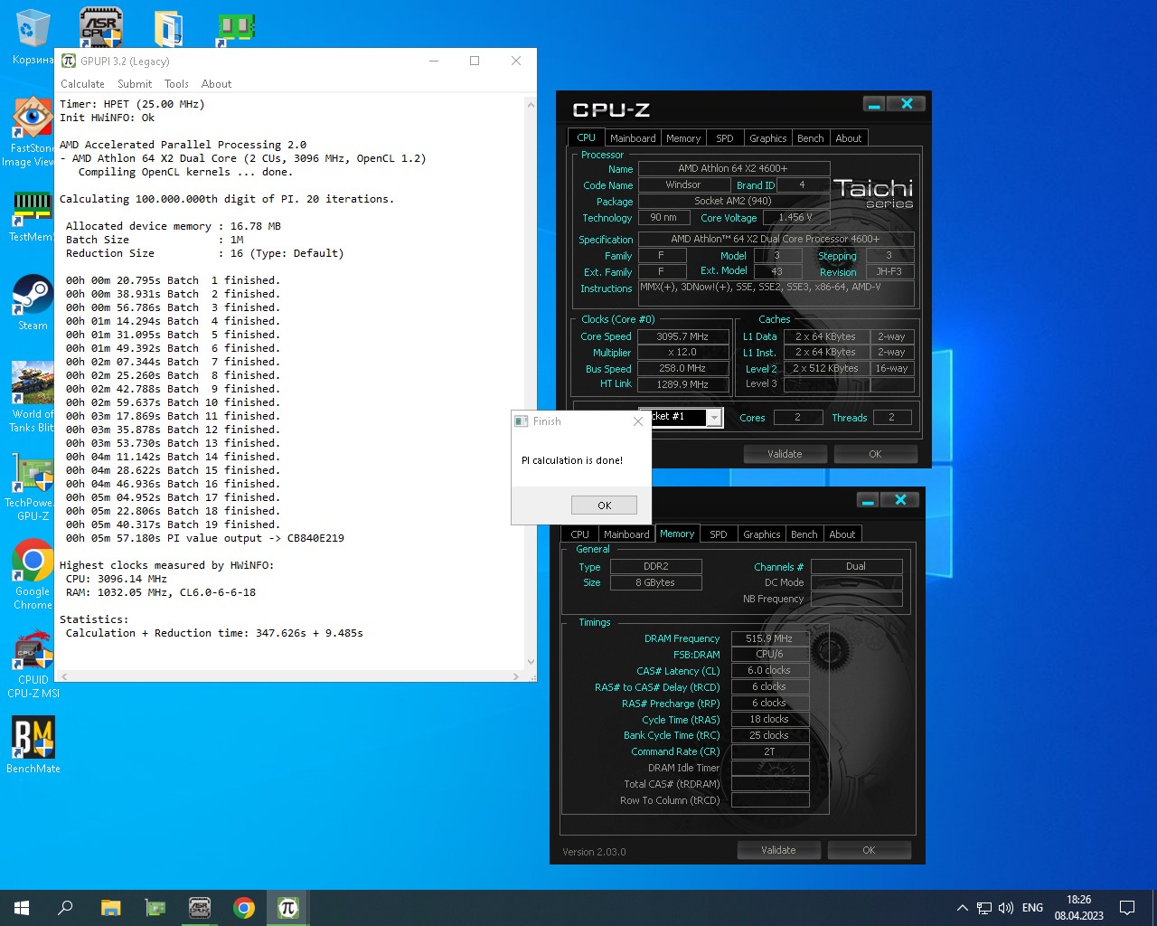Switch to the ASRock CPU-Z taskbar icon
1157x926 pixels.
point(199,908)
